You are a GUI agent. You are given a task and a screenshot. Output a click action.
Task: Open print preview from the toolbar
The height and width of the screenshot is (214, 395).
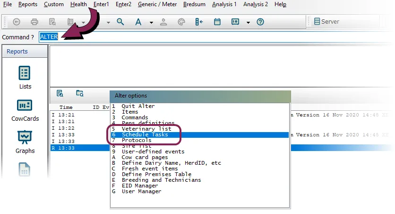pyautogui.click(x=52, y=22)
